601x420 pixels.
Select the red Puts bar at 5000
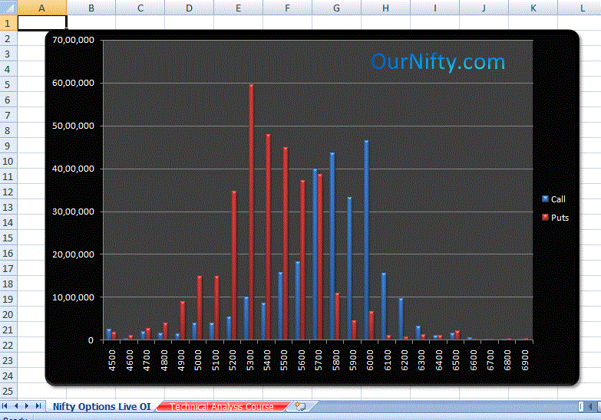tap(200, 308)
